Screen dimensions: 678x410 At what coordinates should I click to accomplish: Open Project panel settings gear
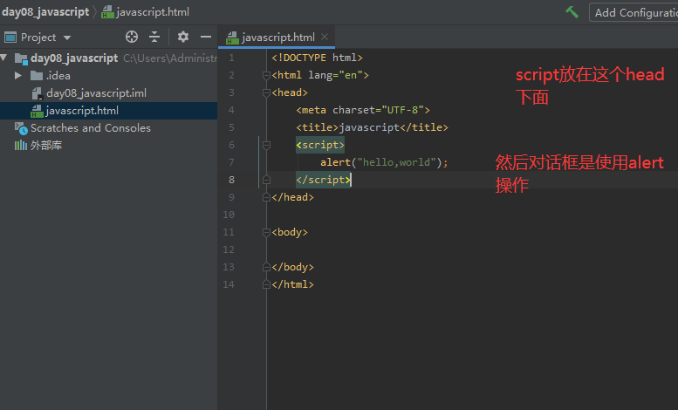(182, 37)
